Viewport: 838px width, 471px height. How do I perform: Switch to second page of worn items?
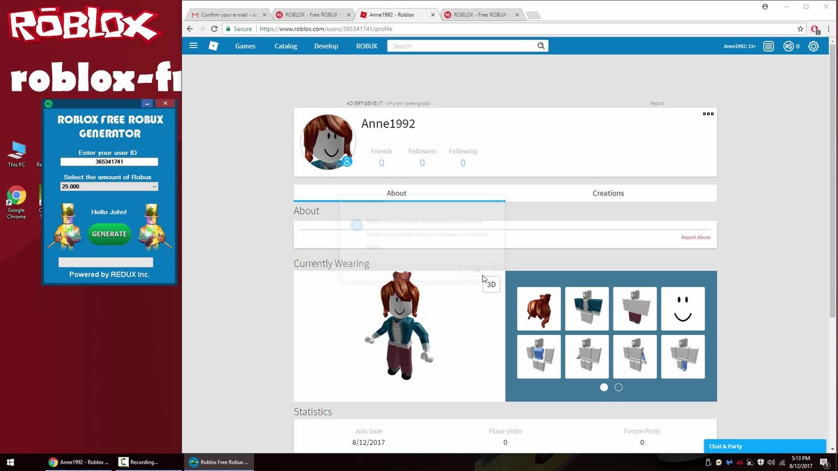(618, 387)
